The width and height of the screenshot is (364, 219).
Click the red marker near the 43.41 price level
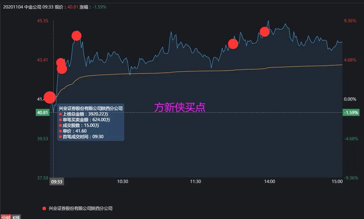pos(61,62)
